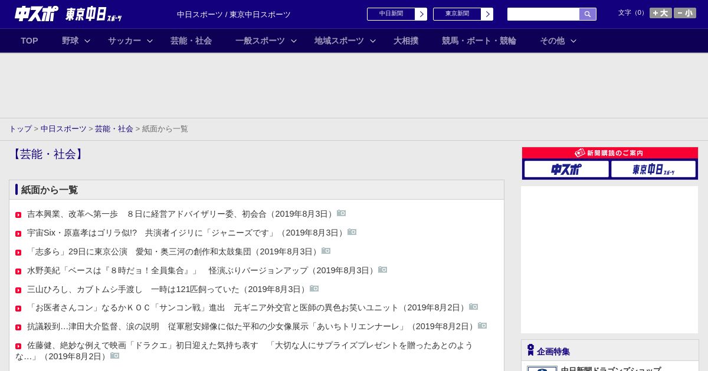This screenshot has height=371, width=708.
Task: Click the search magnifier button
Action: tap(588, 14)
